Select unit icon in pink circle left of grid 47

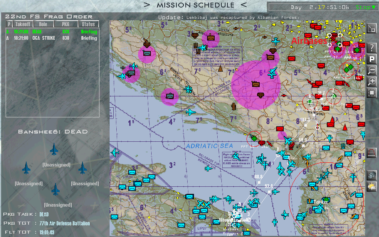(170, 96)
